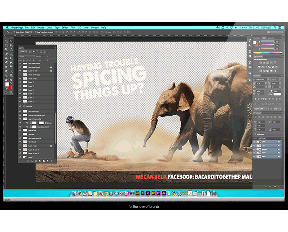The image size is (288, 232).
Task: Add a layer mask from the Layers panel footer
Action: (36, 161)
